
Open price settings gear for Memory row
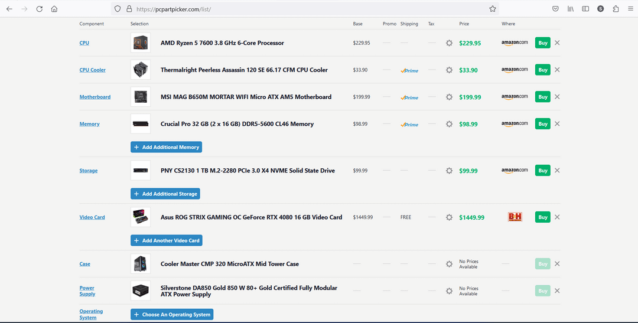click(x=449, y=123)
